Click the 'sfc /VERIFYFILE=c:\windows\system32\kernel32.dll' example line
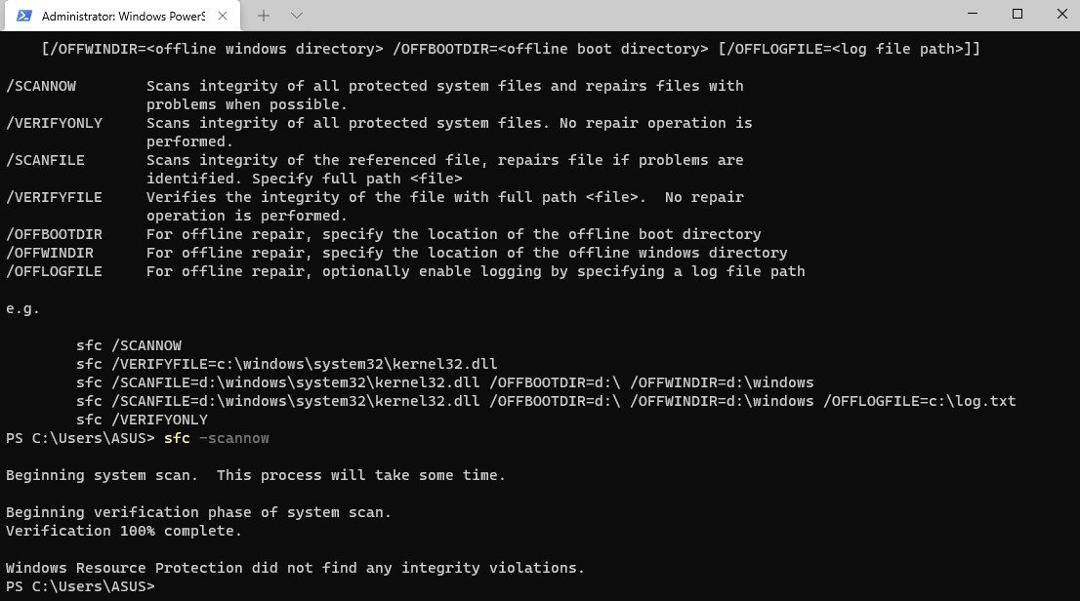The height and width of the screenshot is (601, 1080). point(287,364)
